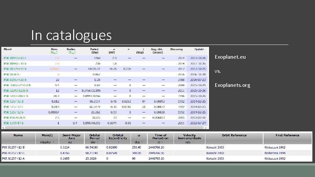Screen dimensions: 315x177
Task: Sort by the Planet column header
Action: click(x=8, y=49)
